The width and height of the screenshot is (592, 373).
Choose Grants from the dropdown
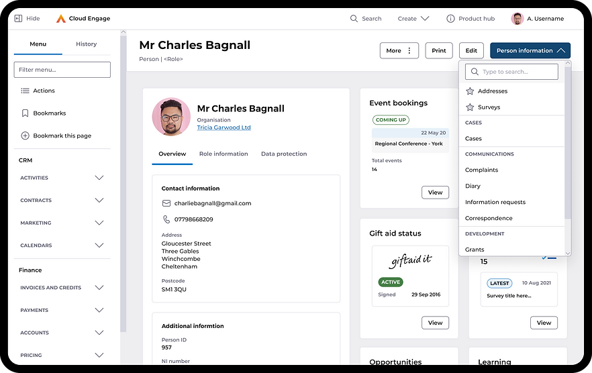tap(475, 250)
